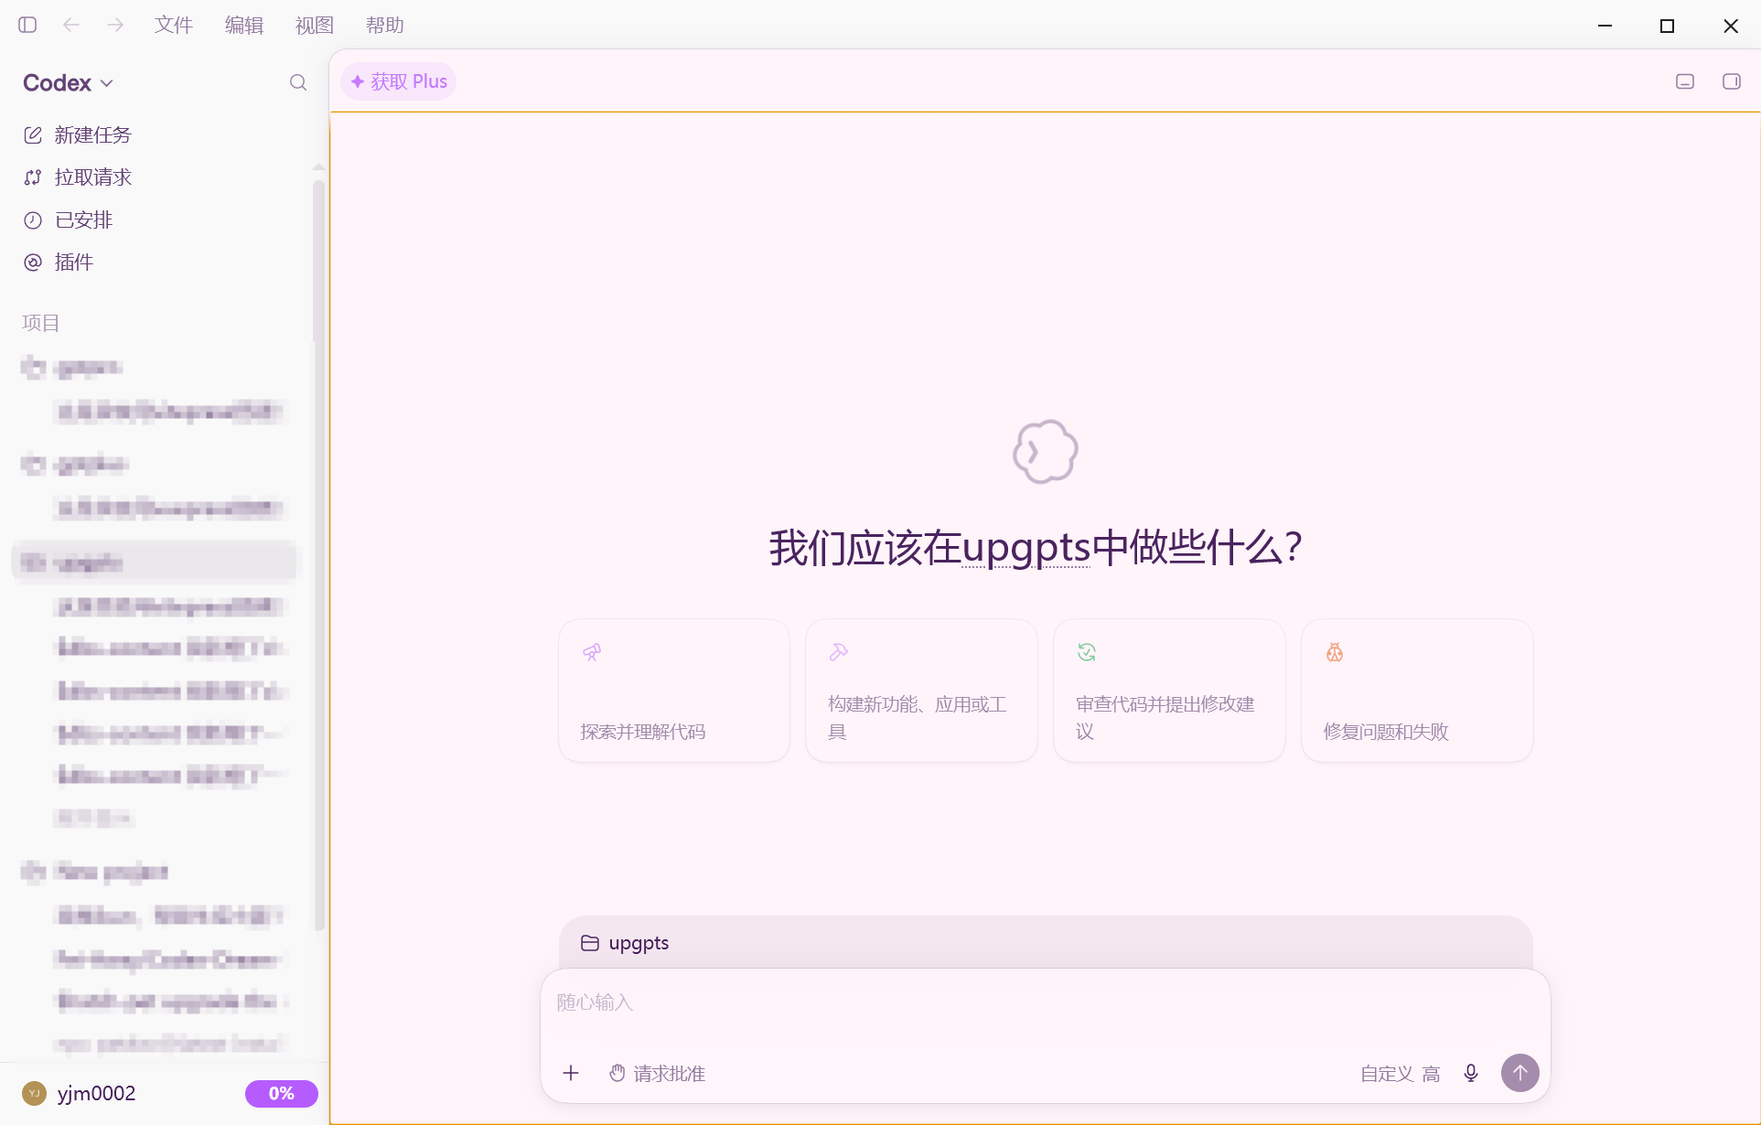Click the Codex cloud logo icon

pyautogui.click(x=1046, y=452)
